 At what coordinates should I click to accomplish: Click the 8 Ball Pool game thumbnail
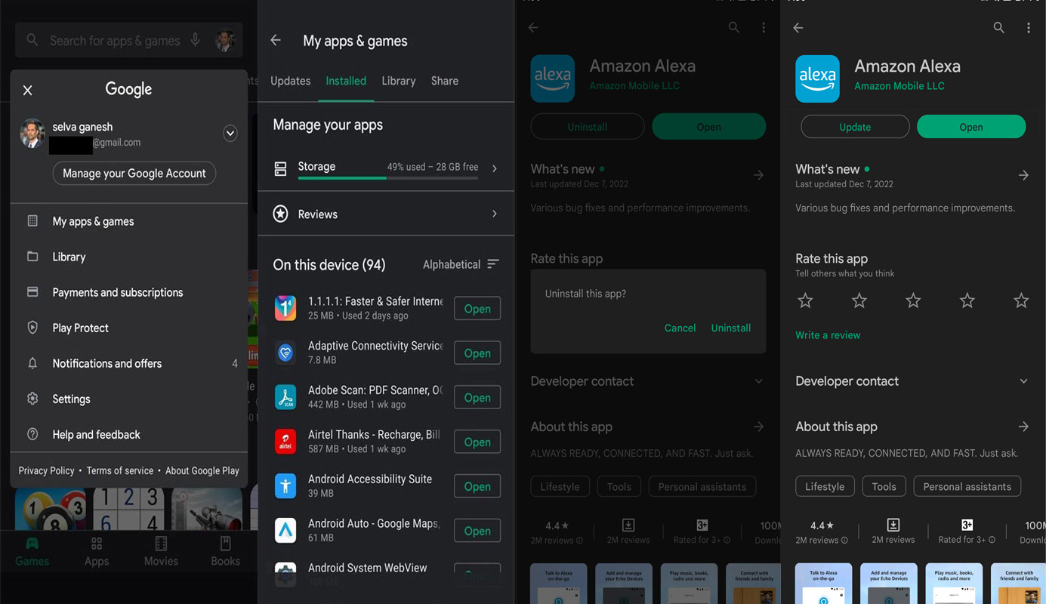(51, 509)
